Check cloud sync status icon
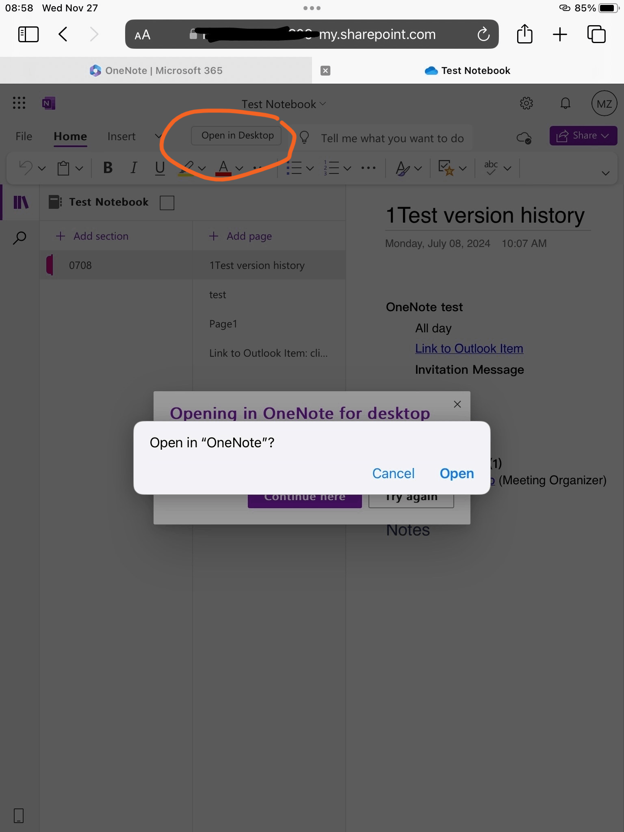This screenshot has width=624, height=832. click(524, 138)
